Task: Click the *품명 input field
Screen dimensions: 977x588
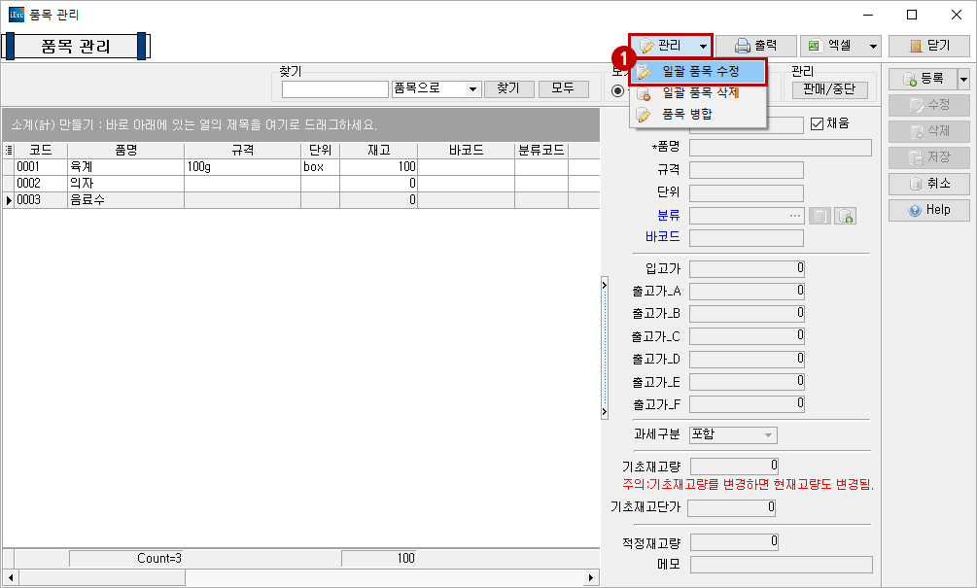Action: [x=780, y=149]
